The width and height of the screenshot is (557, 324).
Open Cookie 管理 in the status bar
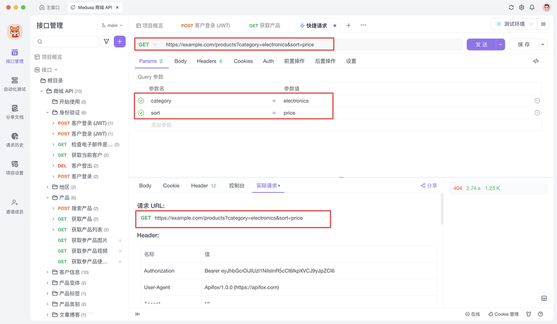[502, 314]
